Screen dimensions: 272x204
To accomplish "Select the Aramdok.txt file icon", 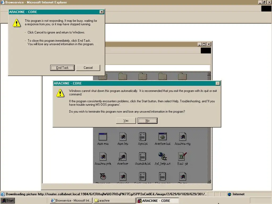I will tap(143, 157).
